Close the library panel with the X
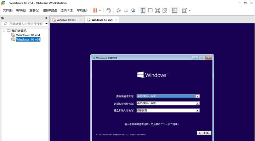Screen dimensions: 255x141 tap(46, 18)
